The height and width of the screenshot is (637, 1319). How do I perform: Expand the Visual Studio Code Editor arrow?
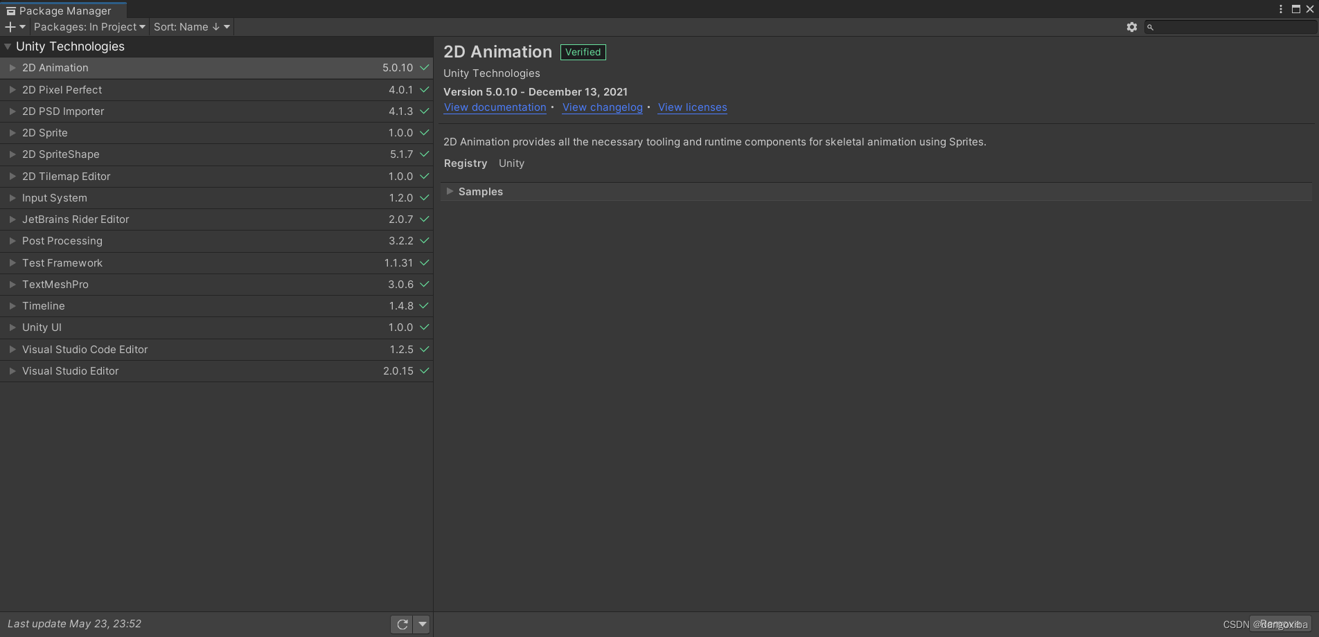[x=12, y=349]
